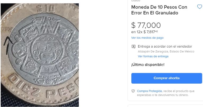Click the $ 77,000 price
203x107 pixels.
click(x=146, y=25)
